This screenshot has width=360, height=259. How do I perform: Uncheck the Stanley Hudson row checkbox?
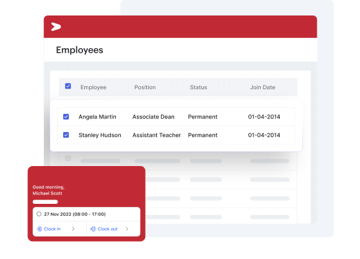point(66,135)
